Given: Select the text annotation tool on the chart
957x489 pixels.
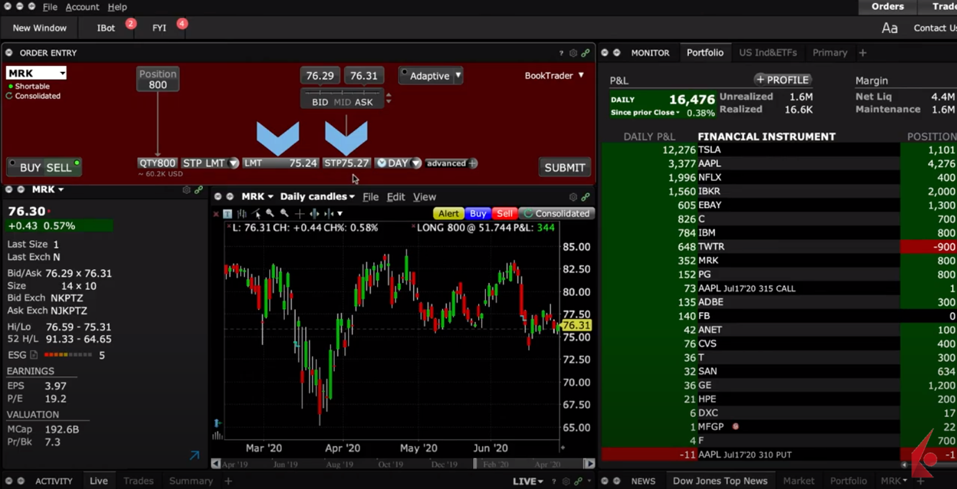Looking at the screenshot, I should 227,213.
